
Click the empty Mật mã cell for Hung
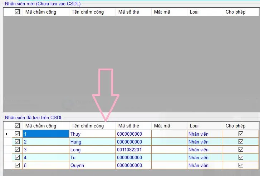point(169,142)
